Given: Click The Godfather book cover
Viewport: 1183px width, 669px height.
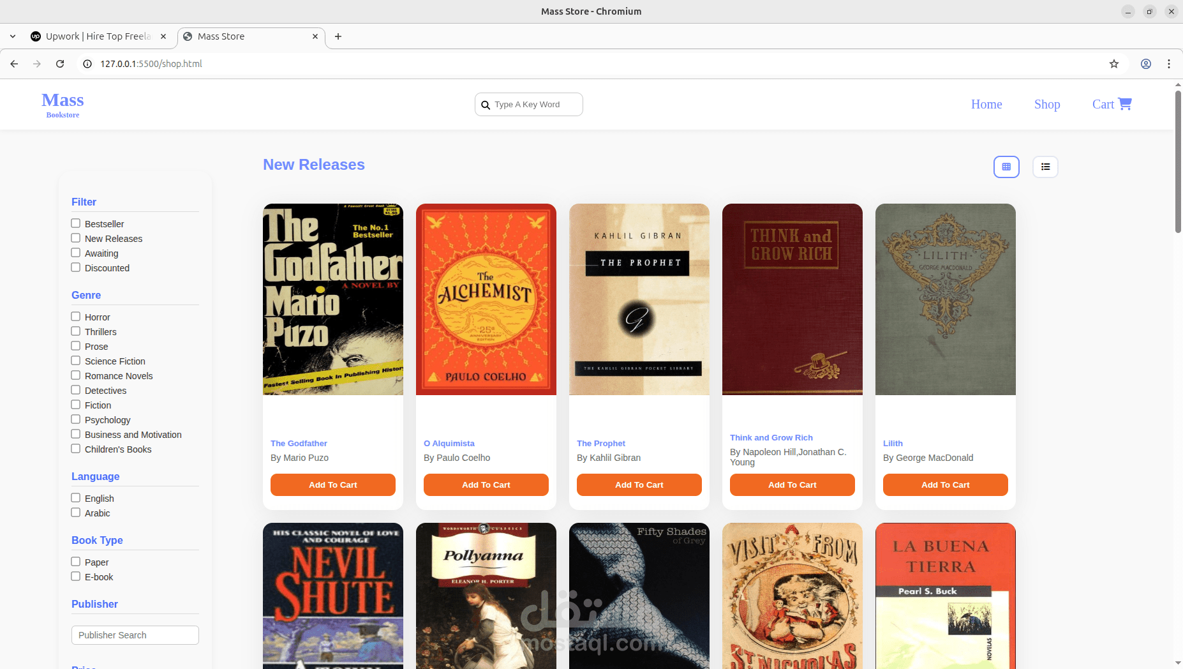Looking at the screenshot, I should coord(333,299).
